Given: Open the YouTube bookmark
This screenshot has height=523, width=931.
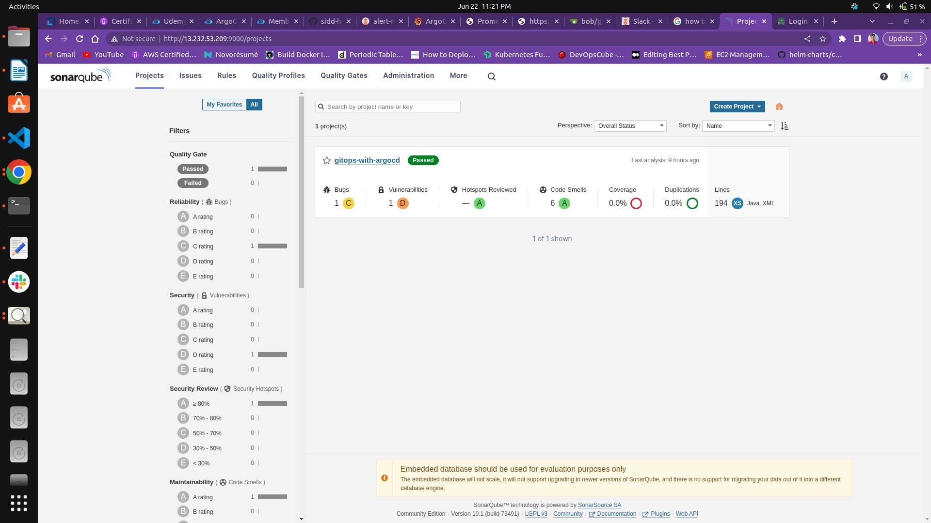Looking at the screenshot, I should pyautogui.click(x=103, y=55).
